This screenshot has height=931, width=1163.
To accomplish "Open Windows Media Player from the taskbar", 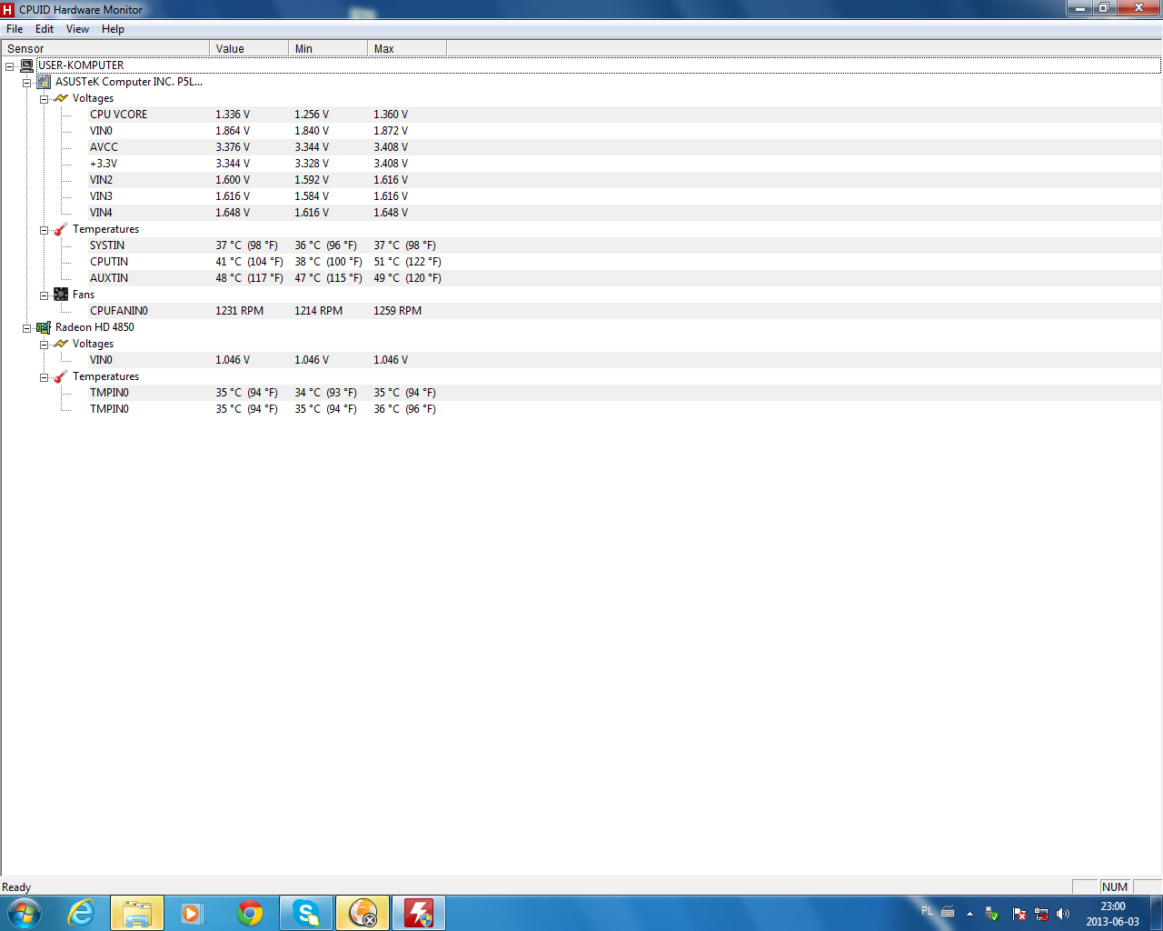I will pos(192,913).
